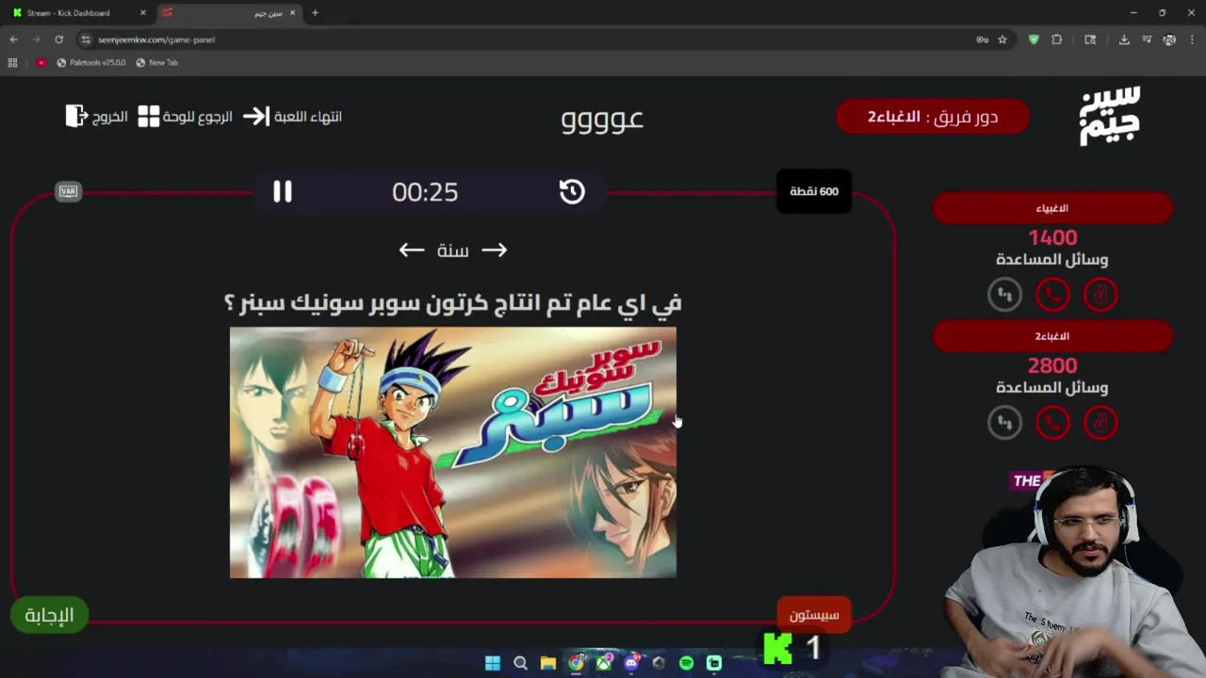Reveal the answer with الإجابة button

49,615
